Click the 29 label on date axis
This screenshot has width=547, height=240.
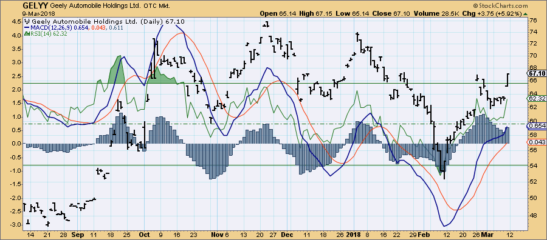(x=413, y=235)
